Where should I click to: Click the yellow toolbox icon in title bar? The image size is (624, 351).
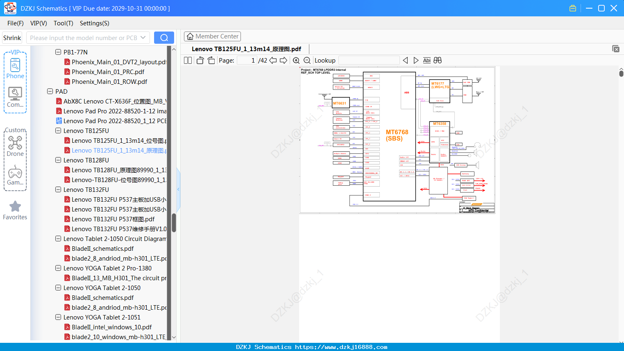coord(573,8)
